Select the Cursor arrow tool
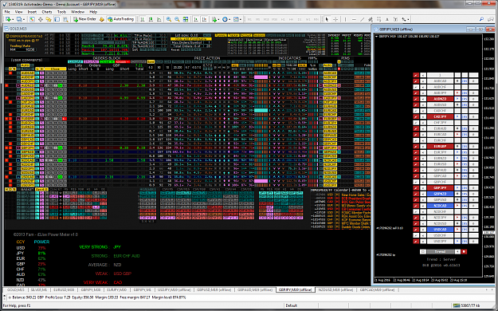 (327, 19)
